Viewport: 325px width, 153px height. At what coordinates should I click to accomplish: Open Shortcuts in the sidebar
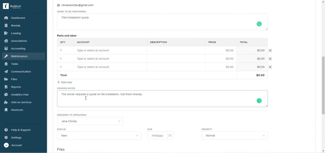17,110
